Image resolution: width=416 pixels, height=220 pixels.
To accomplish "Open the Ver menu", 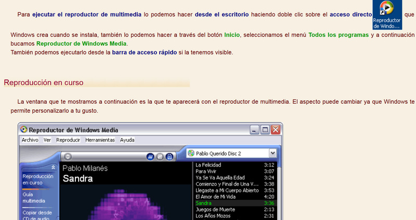I will coord(47,140).
